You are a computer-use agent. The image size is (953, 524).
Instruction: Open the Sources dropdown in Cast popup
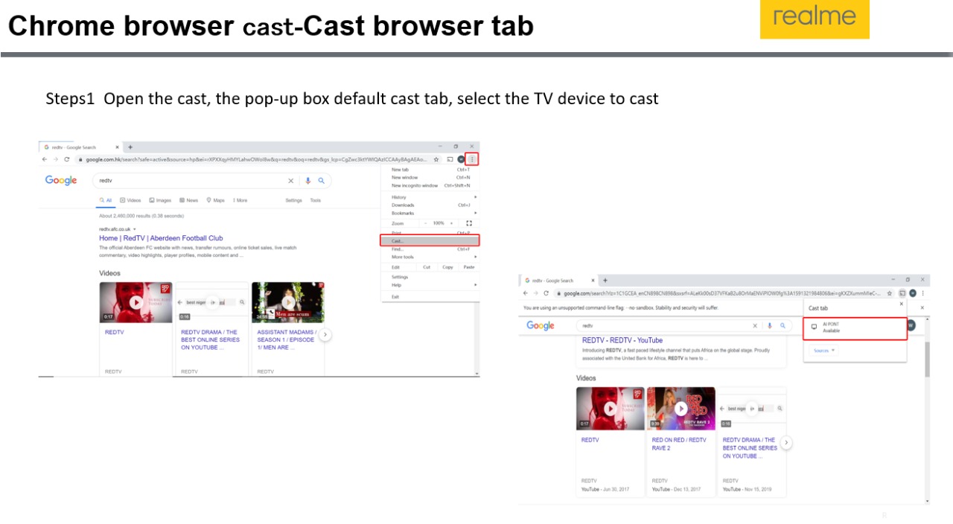823,351
